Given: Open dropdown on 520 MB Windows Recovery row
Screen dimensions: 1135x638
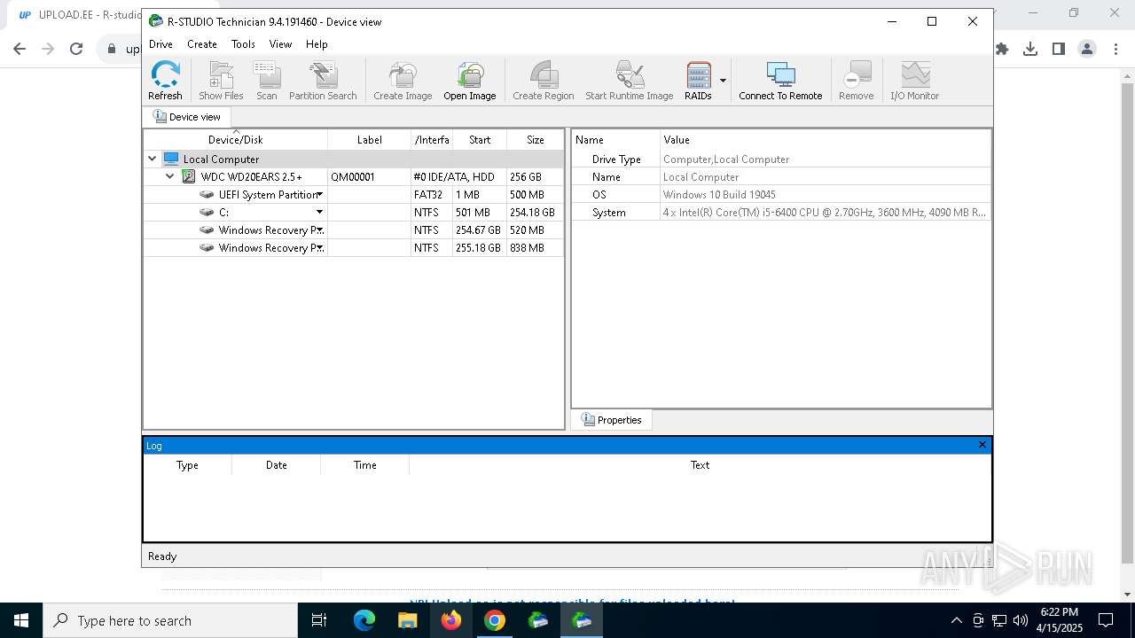Looking at the screenshot, I should (x=320, y=230).
